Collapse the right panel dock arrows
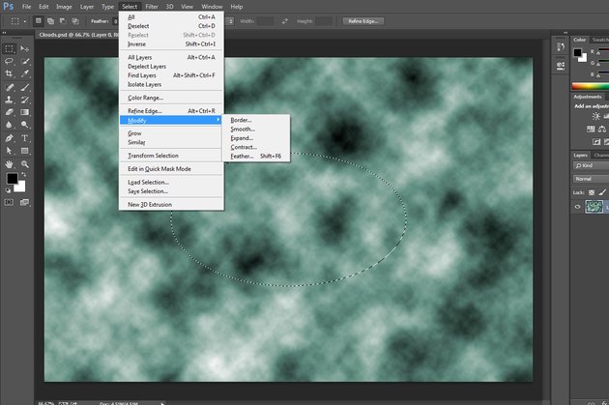609x405 pixels. pyautogui.click(x=565, y=33)
